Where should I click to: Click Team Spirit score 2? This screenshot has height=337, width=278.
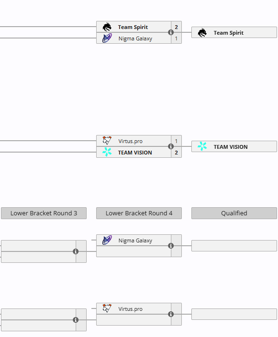(176, 27)
